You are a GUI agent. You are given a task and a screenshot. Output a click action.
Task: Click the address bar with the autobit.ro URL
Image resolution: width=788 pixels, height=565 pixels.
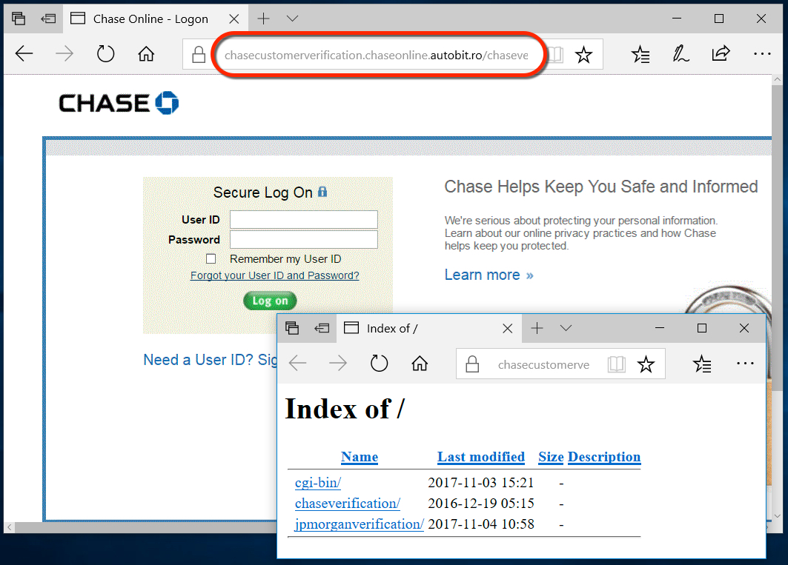(x=377, y=55)
